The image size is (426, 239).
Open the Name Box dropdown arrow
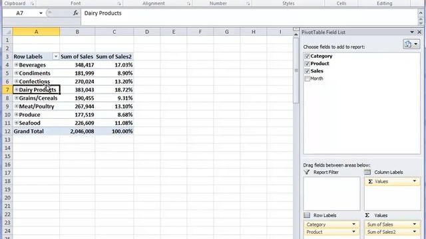point(41,13)
